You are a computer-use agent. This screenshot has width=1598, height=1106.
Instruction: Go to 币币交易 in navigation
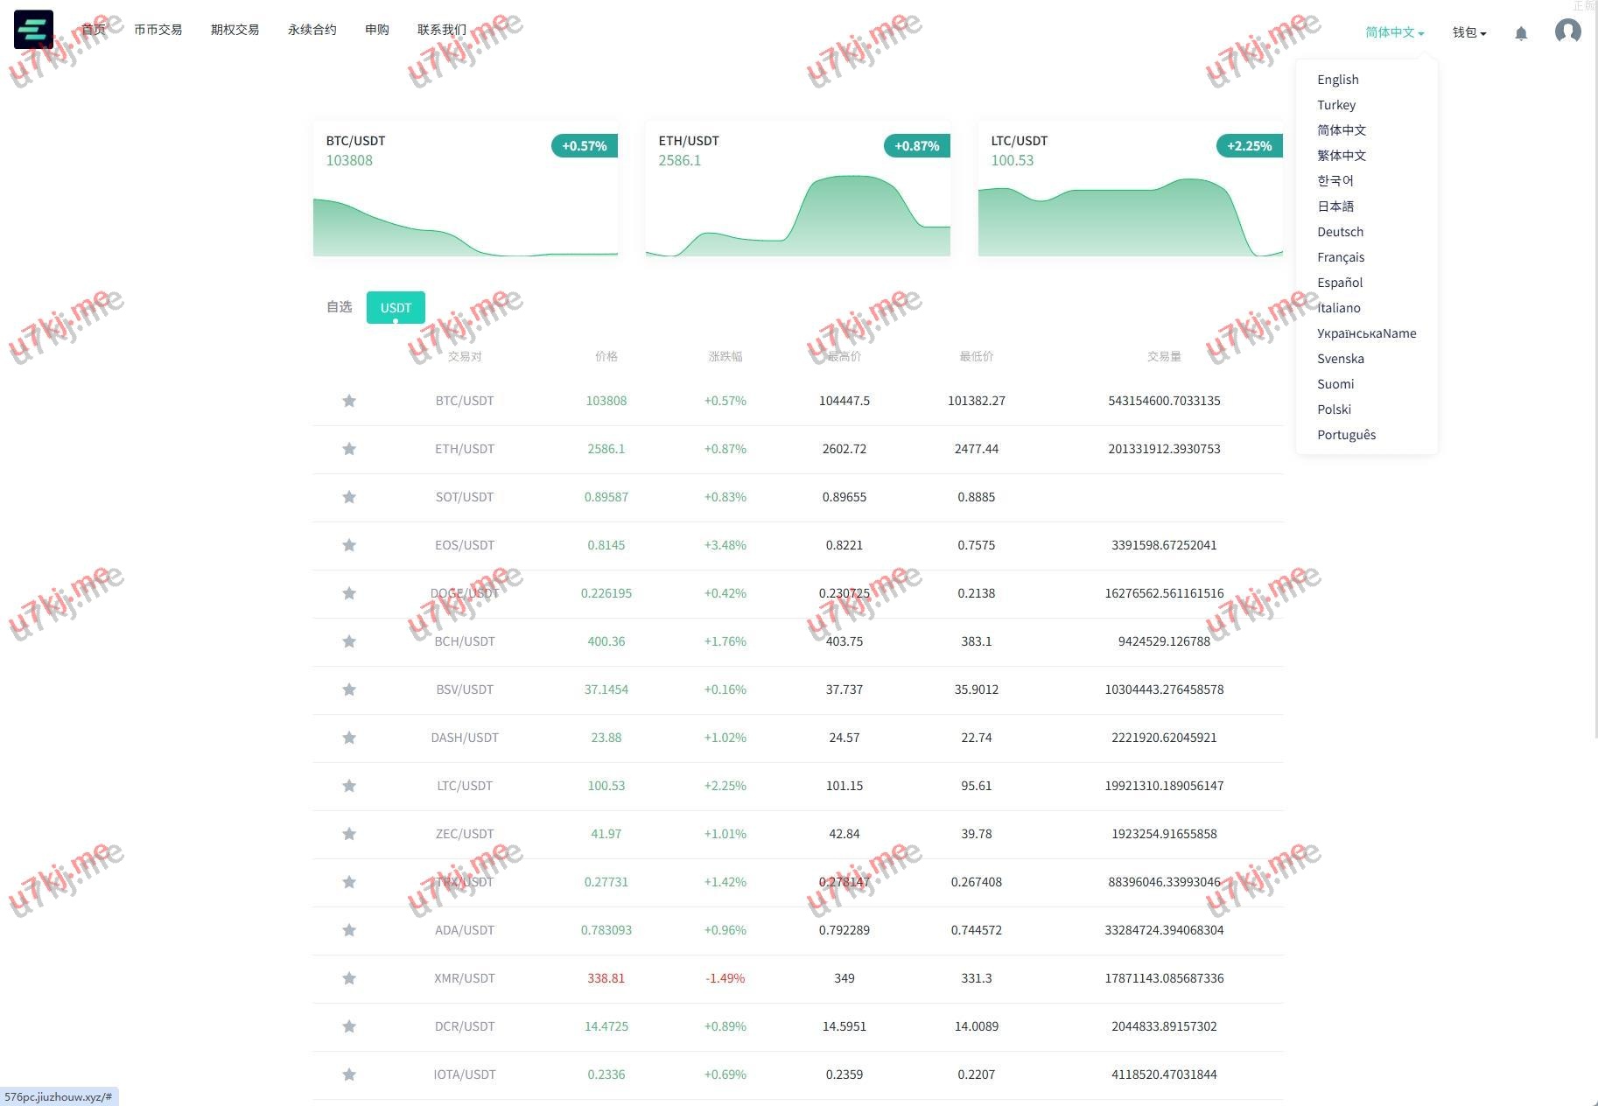tap(158, 30)
